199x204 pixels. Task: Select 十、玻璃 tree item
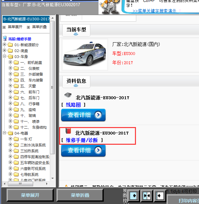pyautogui.click(x=28, y=116)
